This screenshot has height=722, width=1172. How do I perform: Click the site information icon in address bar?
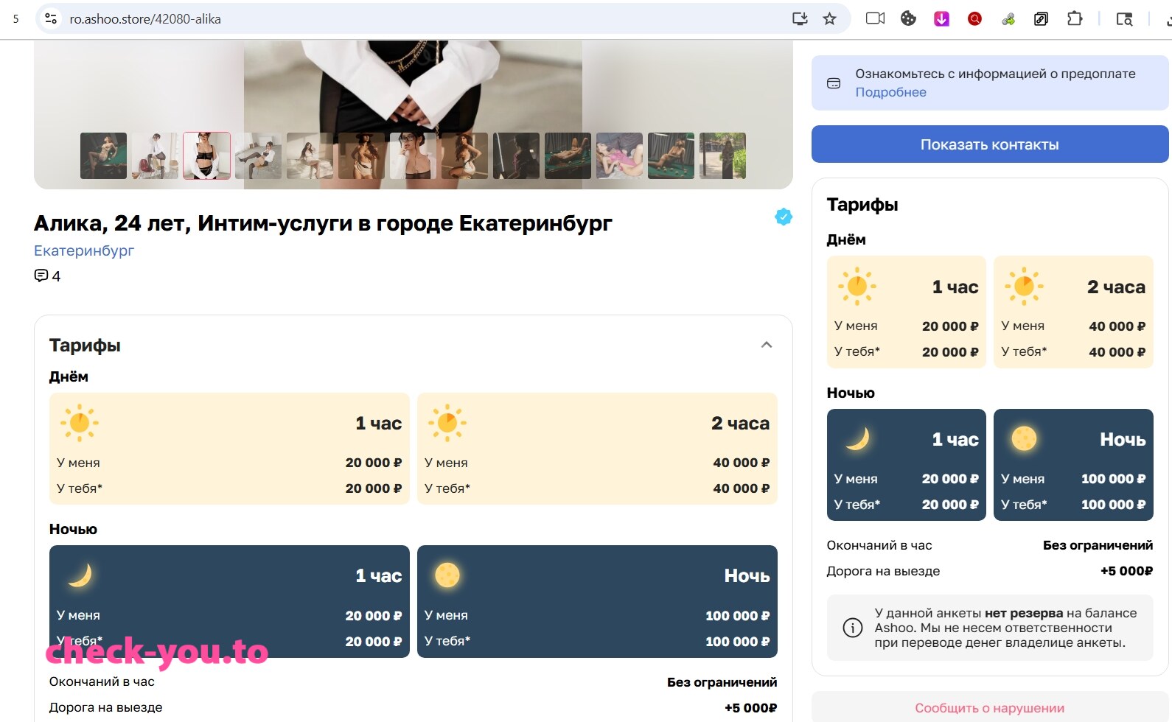51,18
